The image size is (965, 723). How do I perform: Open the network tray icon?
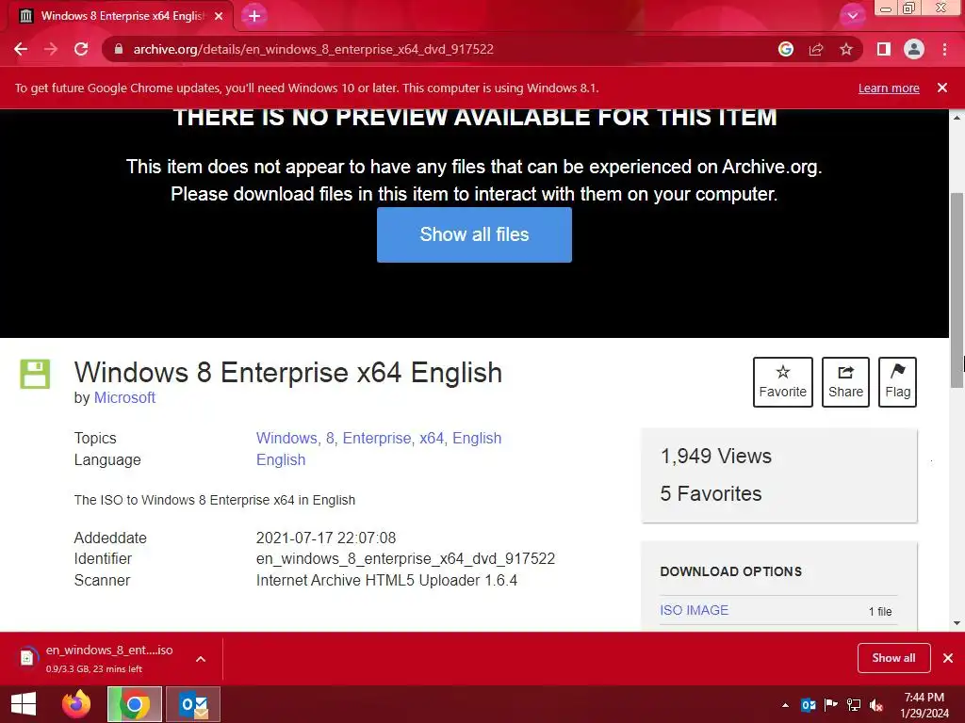pos(854,705)
